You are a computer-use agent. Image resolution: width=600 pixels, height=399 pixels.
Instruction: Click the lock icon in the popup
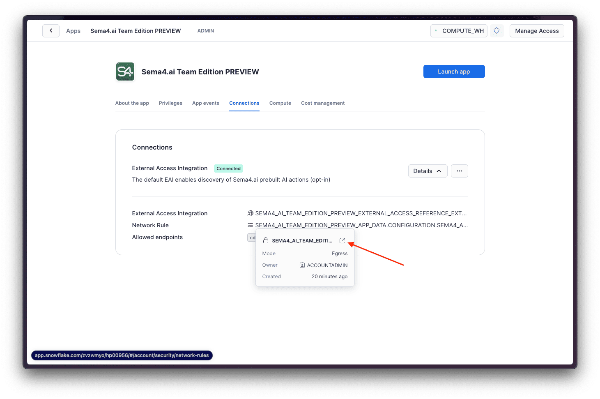[266, 241]
